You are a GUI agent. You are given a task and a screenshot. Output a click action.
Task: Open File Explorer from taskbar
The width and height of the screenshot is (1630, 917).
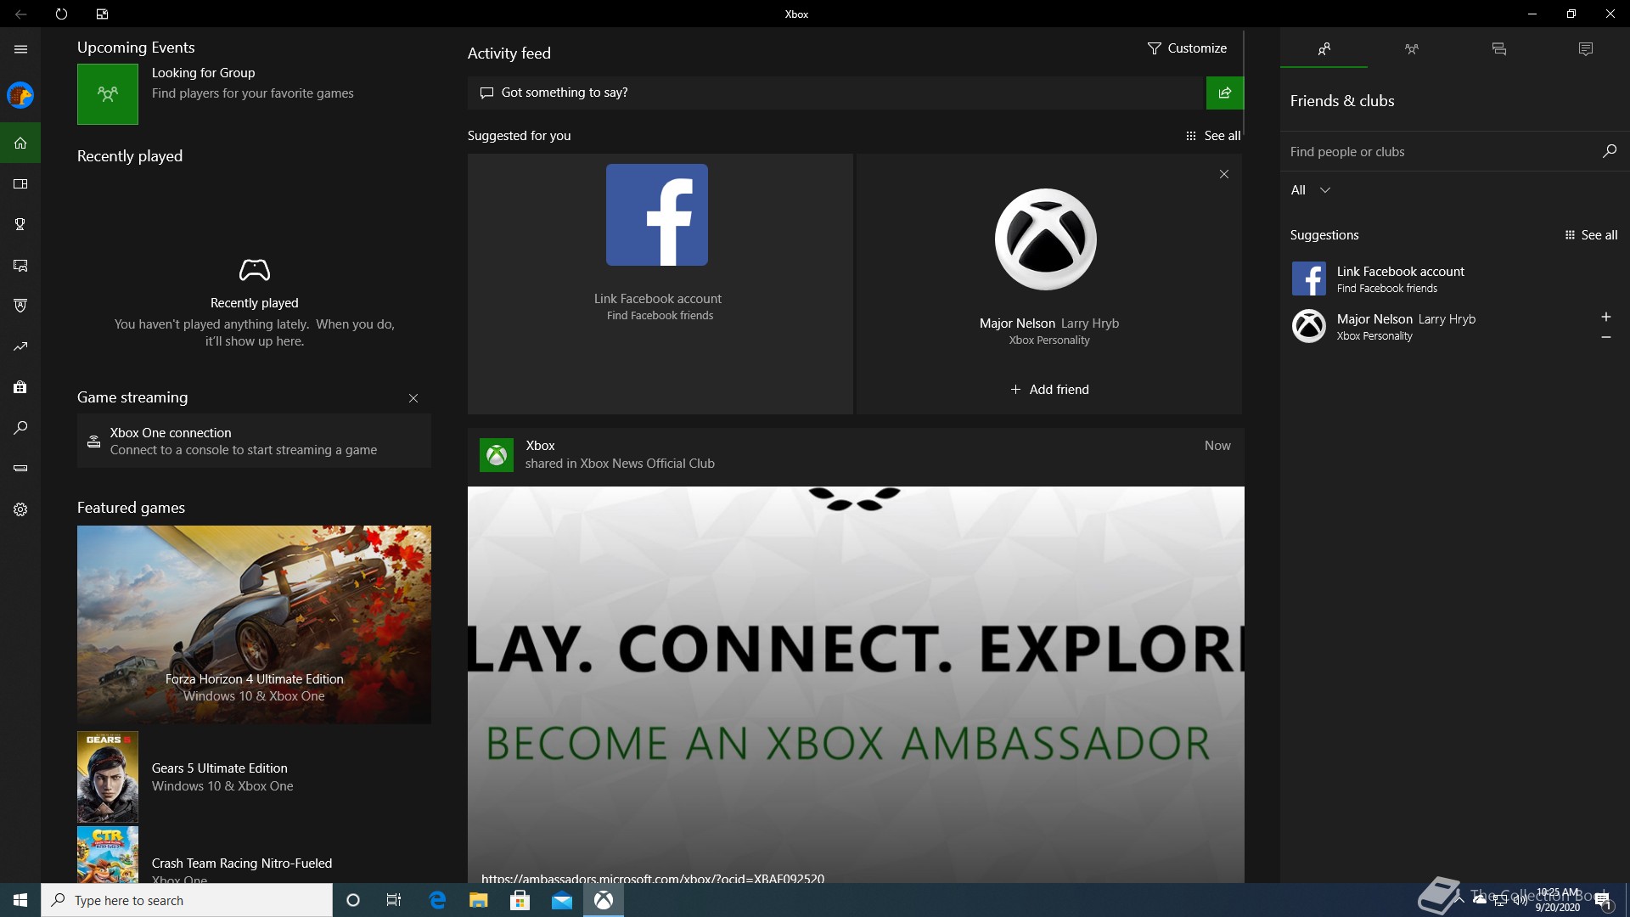tap(478, 900)
